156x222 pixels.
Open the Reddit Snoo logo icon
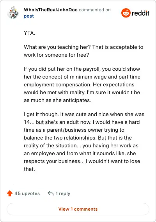click(126, 13)
